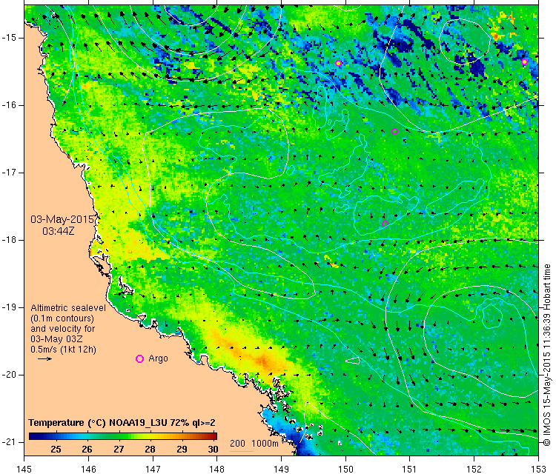This screenshot has height=474, width=556.
Task: Click longitude axis label 146
Action: (x=88, y=469)
